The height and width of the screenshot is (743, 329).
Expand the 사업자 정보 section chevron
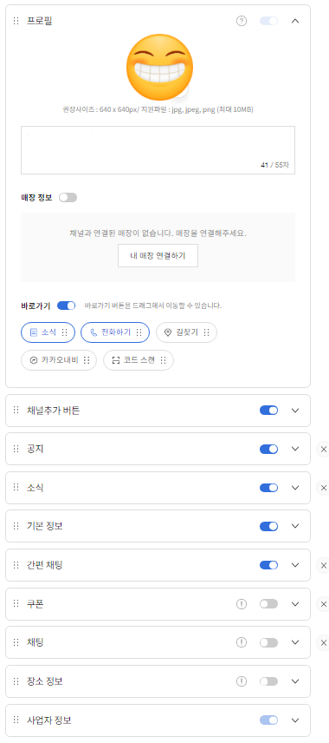point(295,720)
